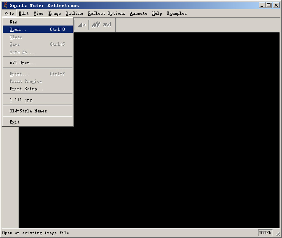Choose New from the File menu
The width and height of the screenshot is (282, 238).
pos(38,22)
